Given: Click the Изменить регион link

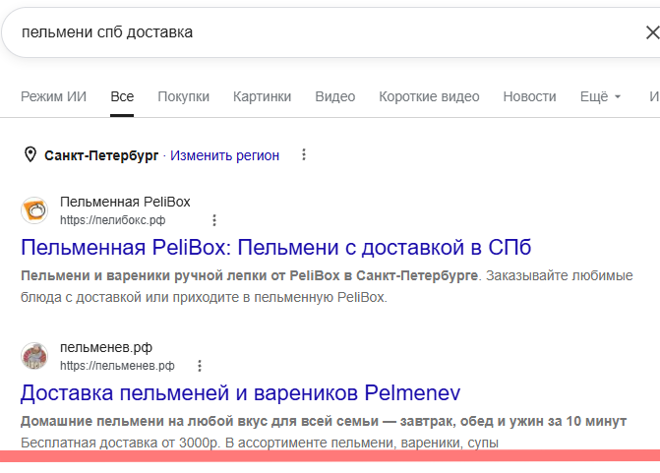Looking at the screenshot, I should point(225,155).
